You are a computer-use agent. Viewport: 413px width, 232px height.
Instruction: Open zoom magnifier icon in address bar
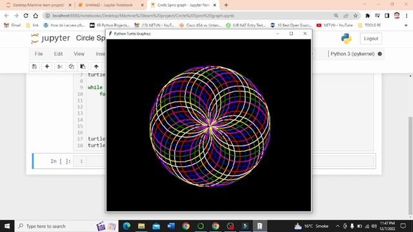tap(336, 15)
